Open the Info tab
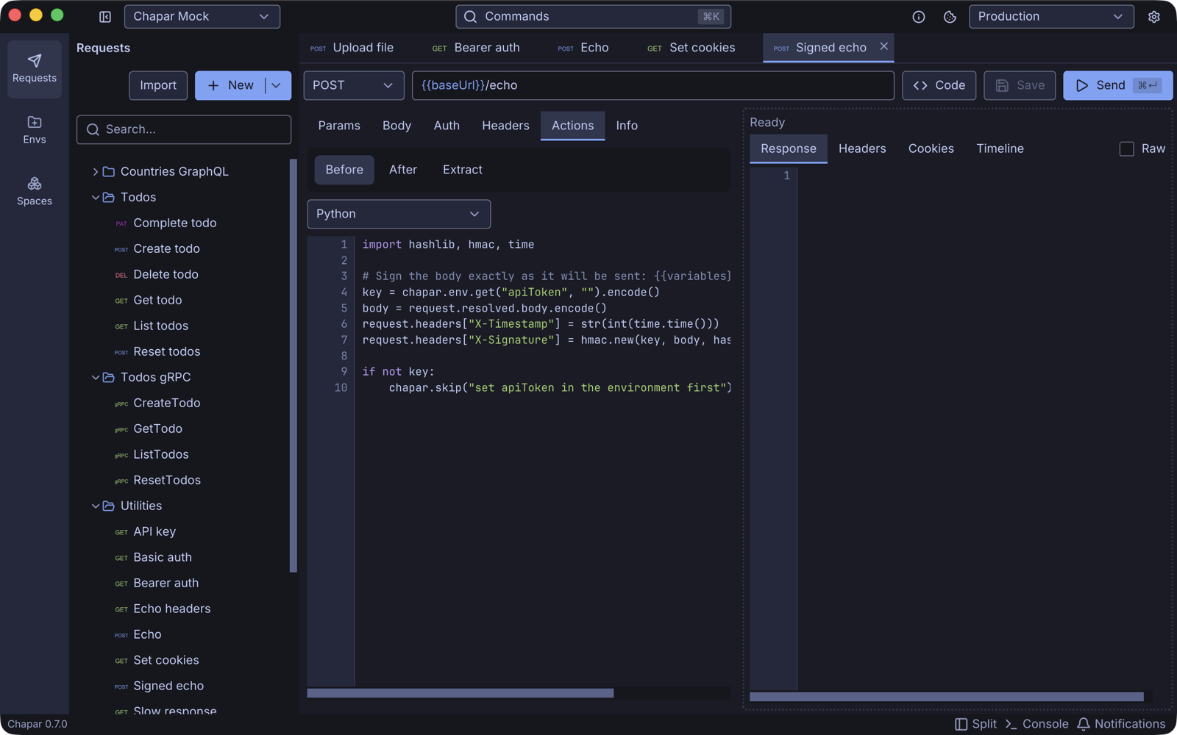Screen dimensions: 1177x735 click(x=627, y=126)
